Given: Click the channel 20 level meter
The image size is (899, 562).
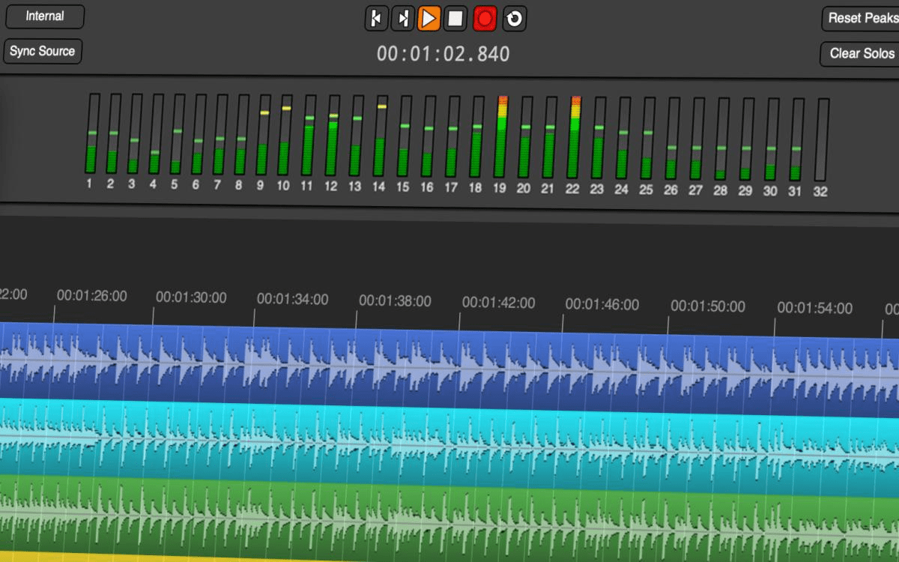Looking at the screenshot, I should (525, 137).
